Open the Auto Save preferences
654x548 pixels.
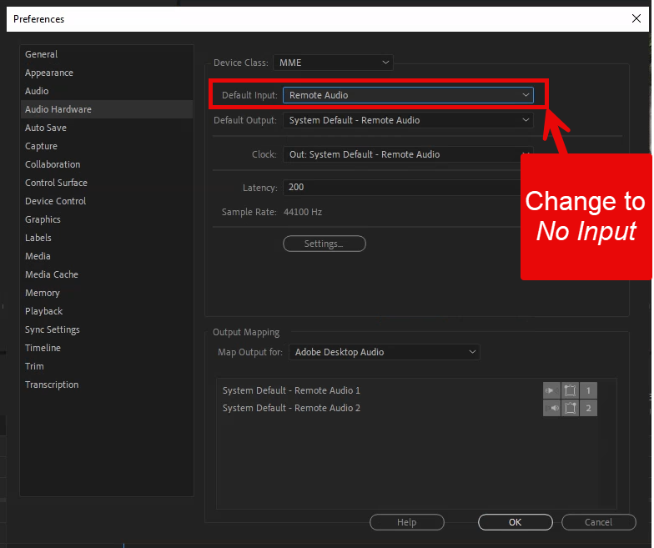pos(46,128)
